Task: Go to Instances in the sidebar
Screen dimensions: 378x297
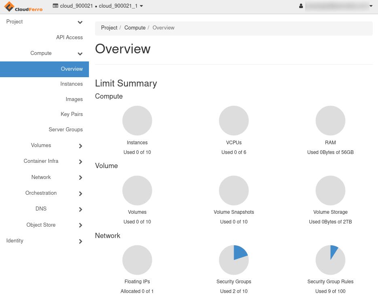Action: [72, 84]
